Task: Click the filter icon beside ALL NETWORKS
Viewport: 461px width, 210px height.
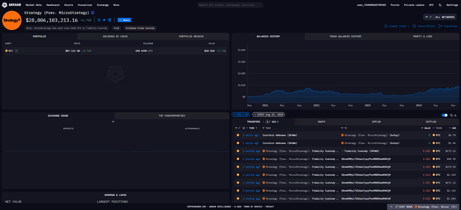Action: coord(426,17)
